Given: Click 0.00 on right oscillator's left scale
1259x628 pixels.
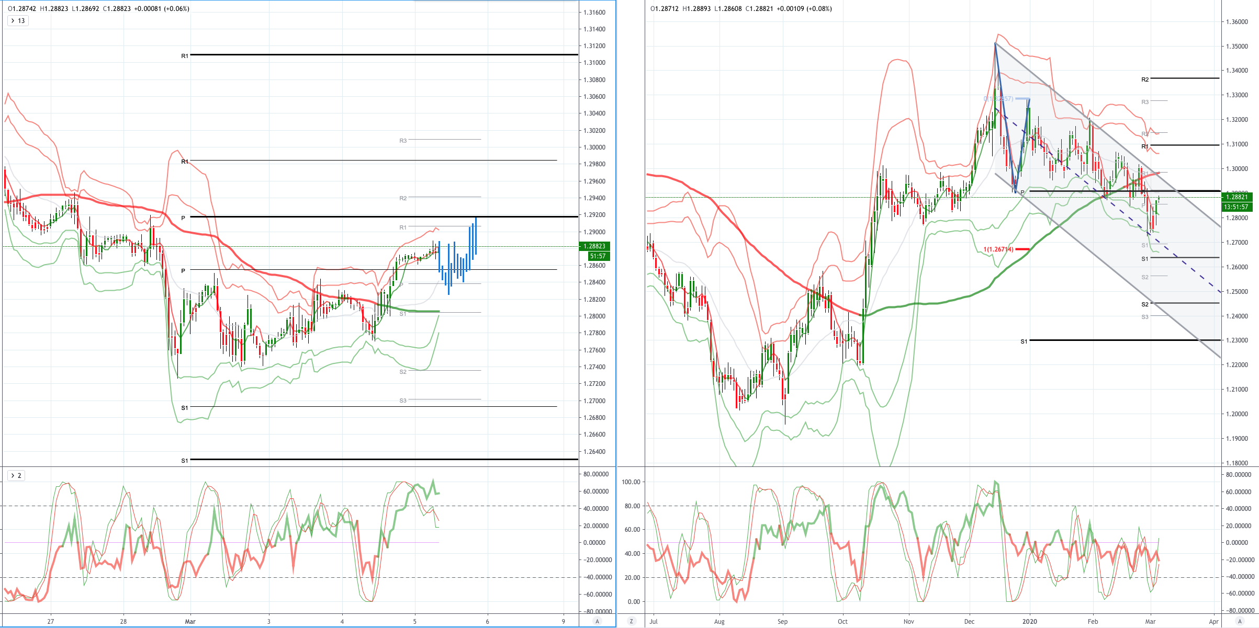Looking at the screenshot, I should (633, 602).
